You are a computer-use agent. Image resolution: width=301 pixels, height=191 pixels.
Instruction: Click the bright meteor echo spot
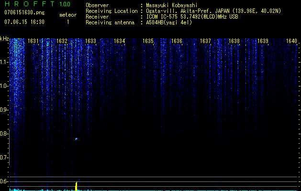tap(76, 138)
